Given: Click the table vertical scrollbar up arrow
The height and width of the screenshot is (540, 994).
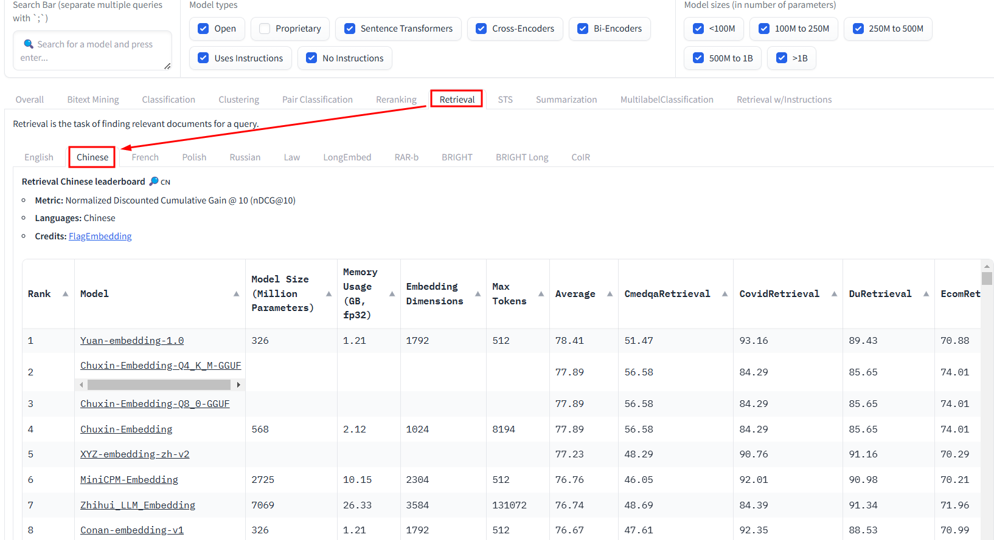Looking at the screenshot, I should [987, 266].
